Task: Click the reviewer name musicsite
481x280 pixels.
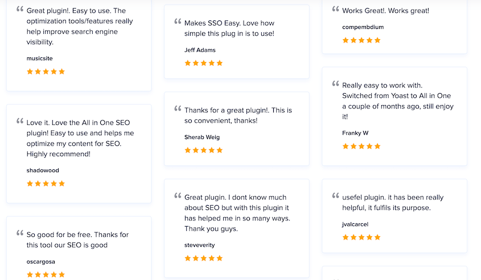Action: tap(39, 58)
